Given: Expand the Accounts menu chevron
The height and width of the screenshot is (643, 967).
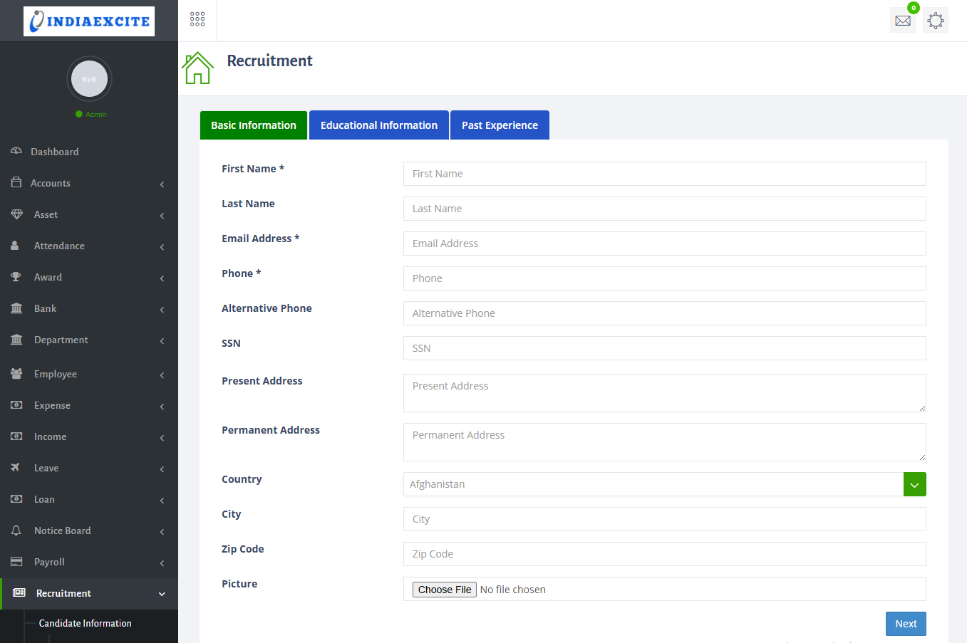Looking at the screenshot, I should tap(162, 184).
